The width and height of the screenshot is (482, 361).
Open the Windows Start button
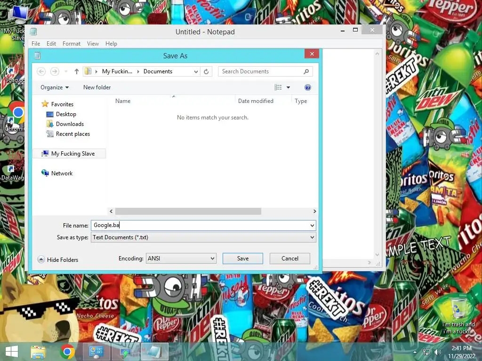pyautogui.click(x=12, y=352)
